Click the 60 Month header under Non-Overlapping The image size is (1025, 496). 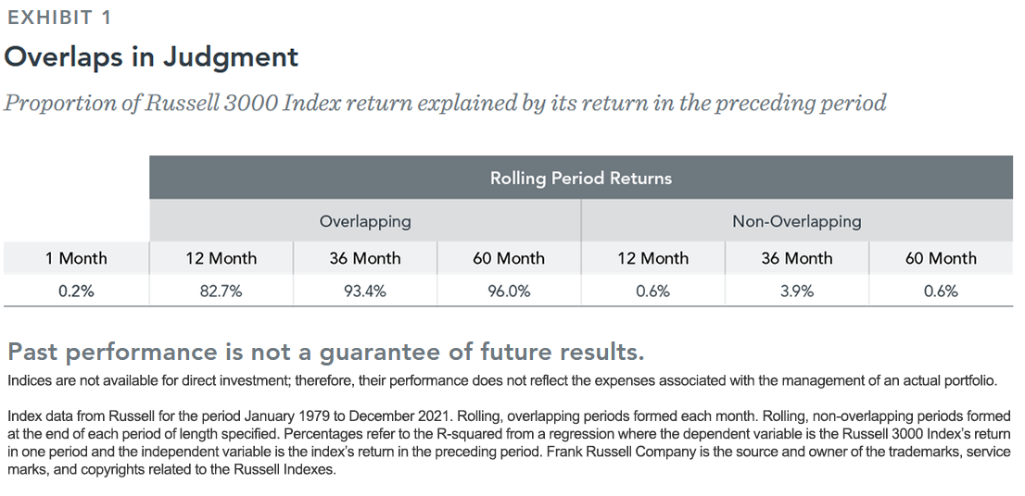click(x=941, y=258)
